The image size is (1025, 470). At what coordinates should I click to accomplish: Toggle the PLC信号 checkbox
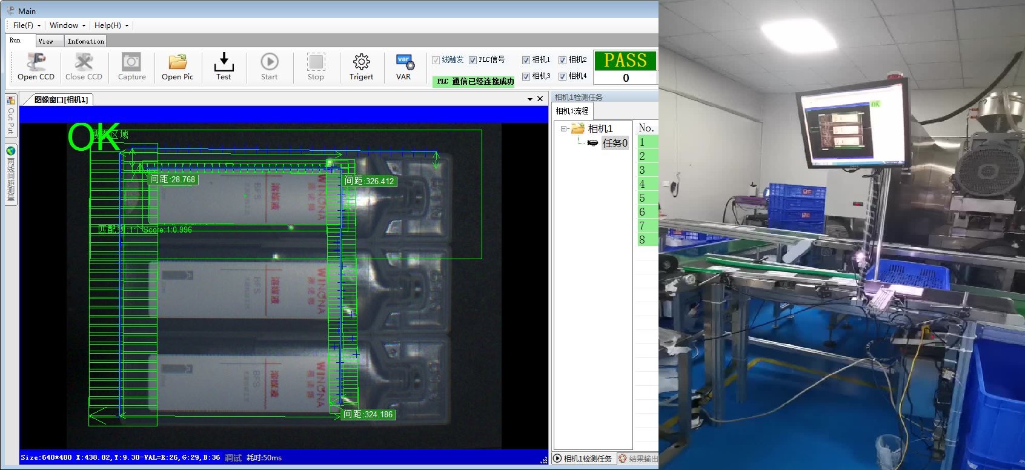(473, 60)
